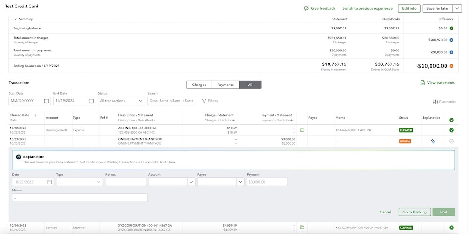Click sort arrow beside Cleared Date

click(x=35, y=115)
